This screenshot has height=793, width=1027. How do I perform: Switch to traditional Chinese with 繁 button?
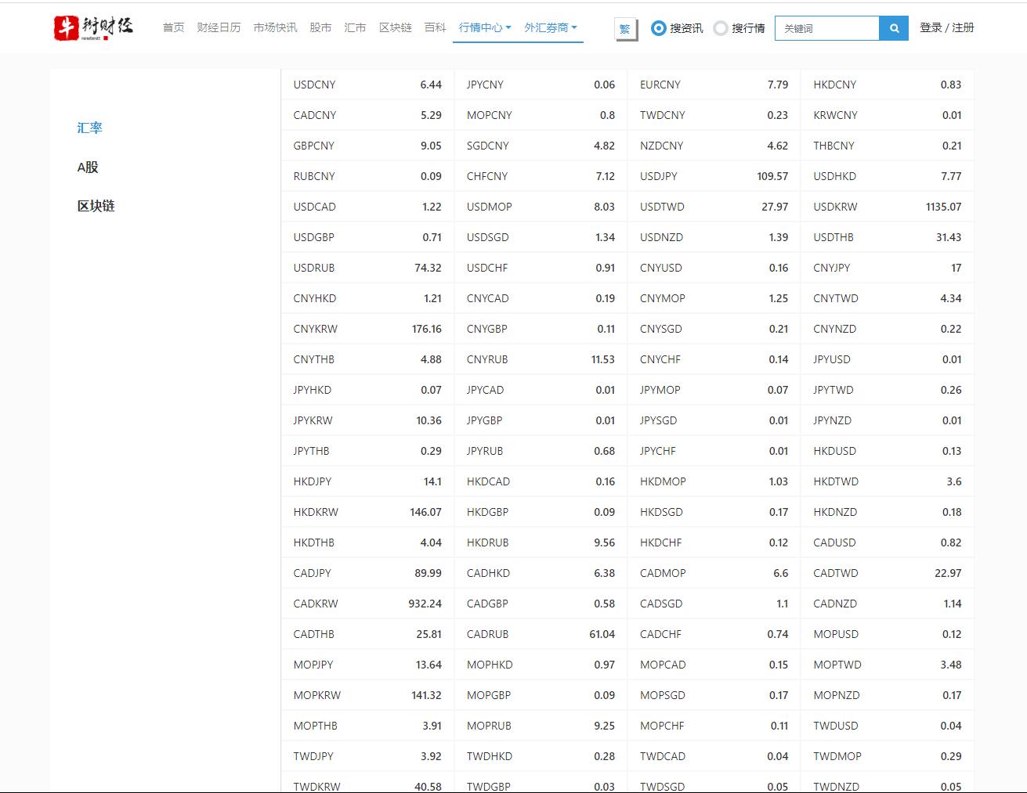click(x=625, y=29)
